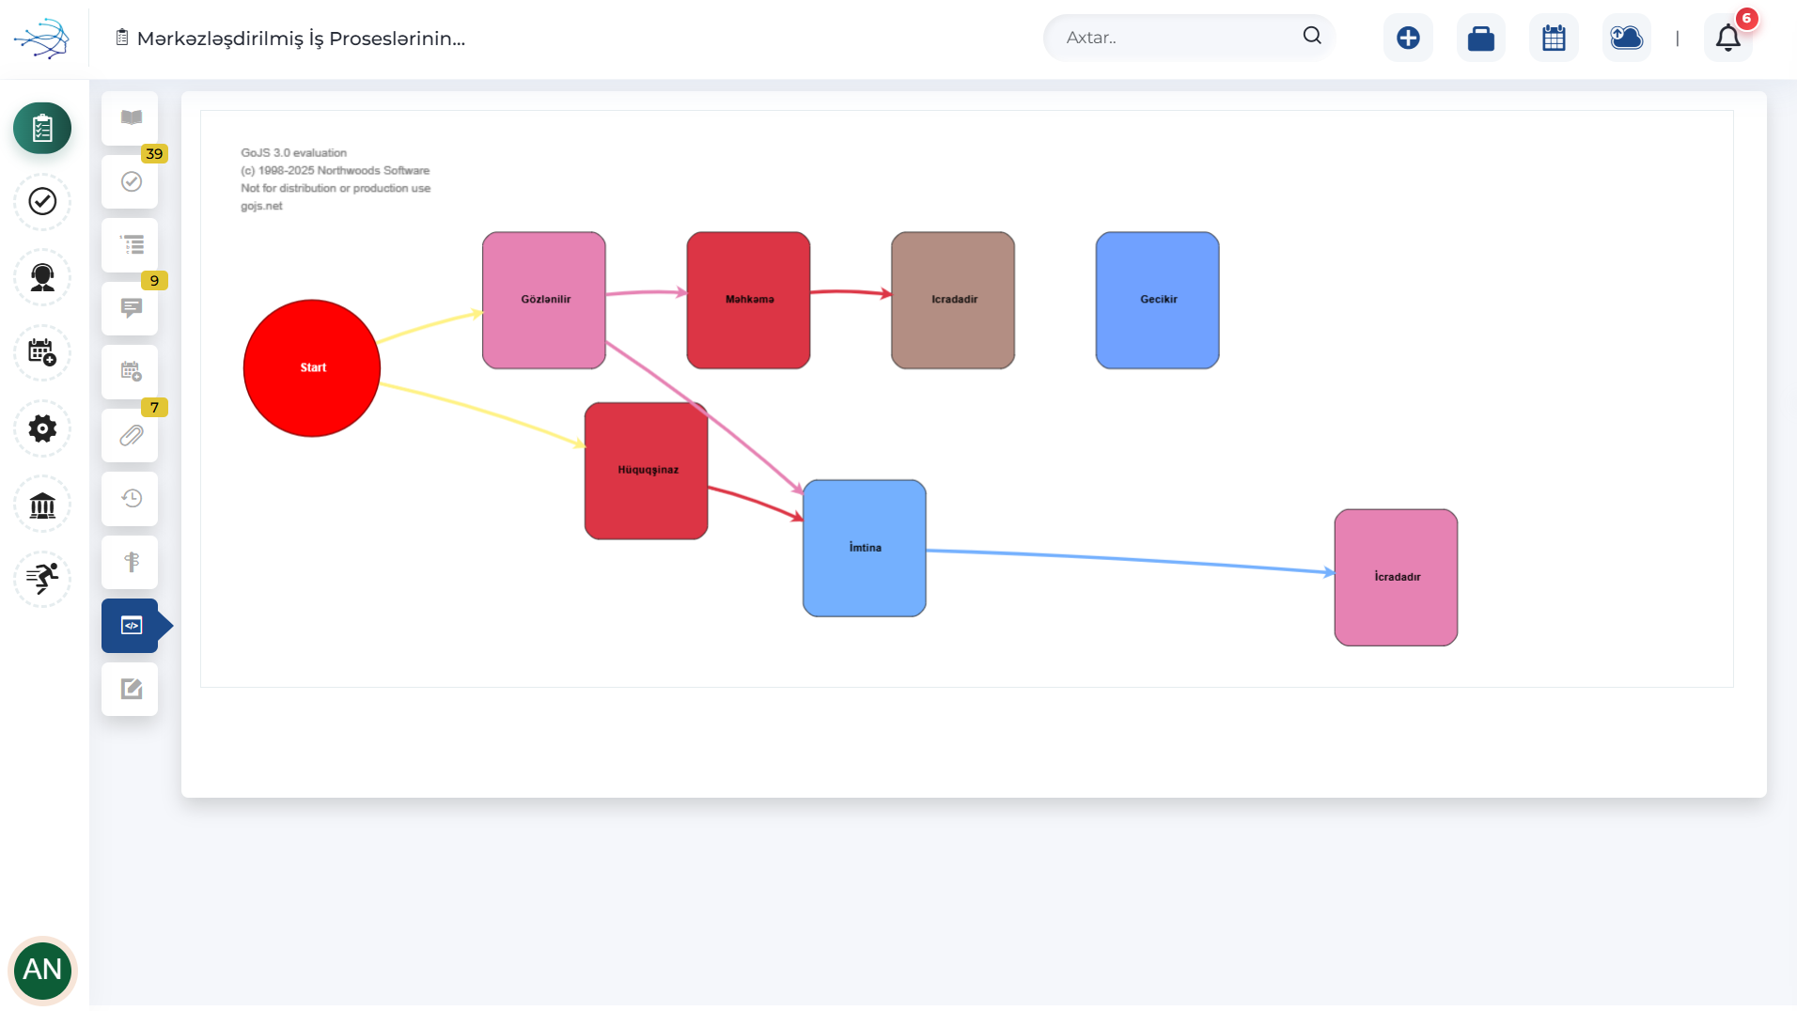Viewport: 1797px width, 1011px height.
Task: Open the running person icon
Action: (x=42, y=579)
